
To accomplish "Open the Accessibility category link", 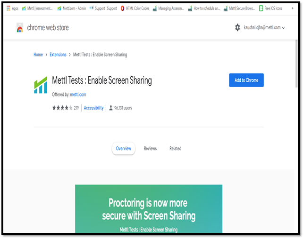I will (x=93, y=108).
